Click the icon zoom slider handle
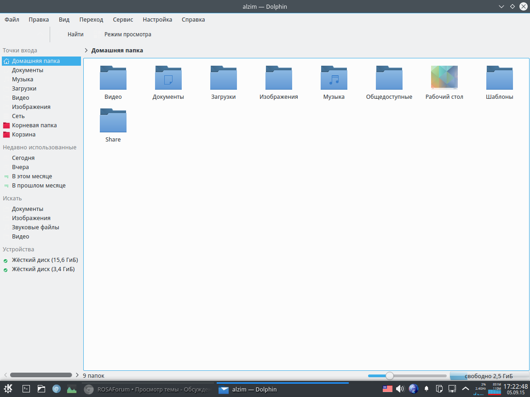 click(390, 376)
